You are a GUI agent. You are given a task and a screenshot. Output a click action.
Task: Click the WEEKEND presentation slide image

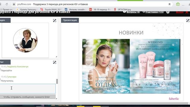131,66
